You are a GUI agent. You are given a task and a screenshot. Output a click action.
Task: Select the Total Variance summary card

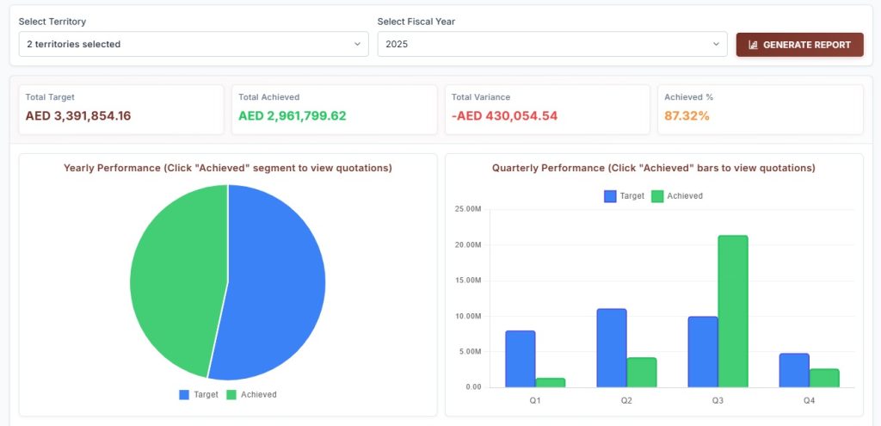tap(547, 109)
